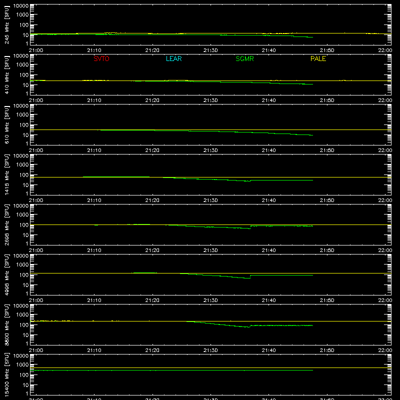Click the cyan LEAR station label

pyautogui.click(x=173, y=58)
